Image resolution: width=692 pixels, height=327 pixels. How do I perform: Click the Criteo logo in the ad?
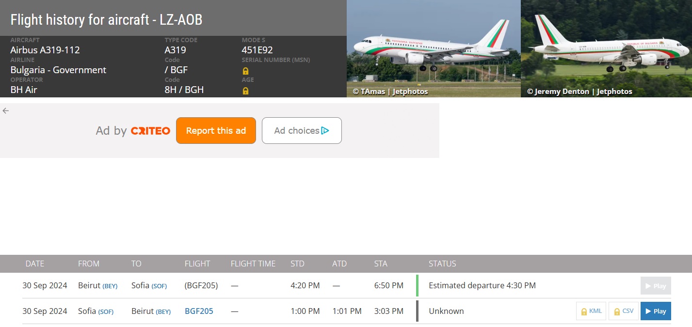pyautogui.click(x=150, y=131)
